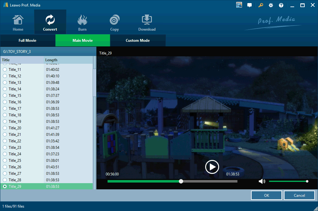Click the '1 files/91 files' status text
This screenshot has width=318, height=211.
point(13,206)
